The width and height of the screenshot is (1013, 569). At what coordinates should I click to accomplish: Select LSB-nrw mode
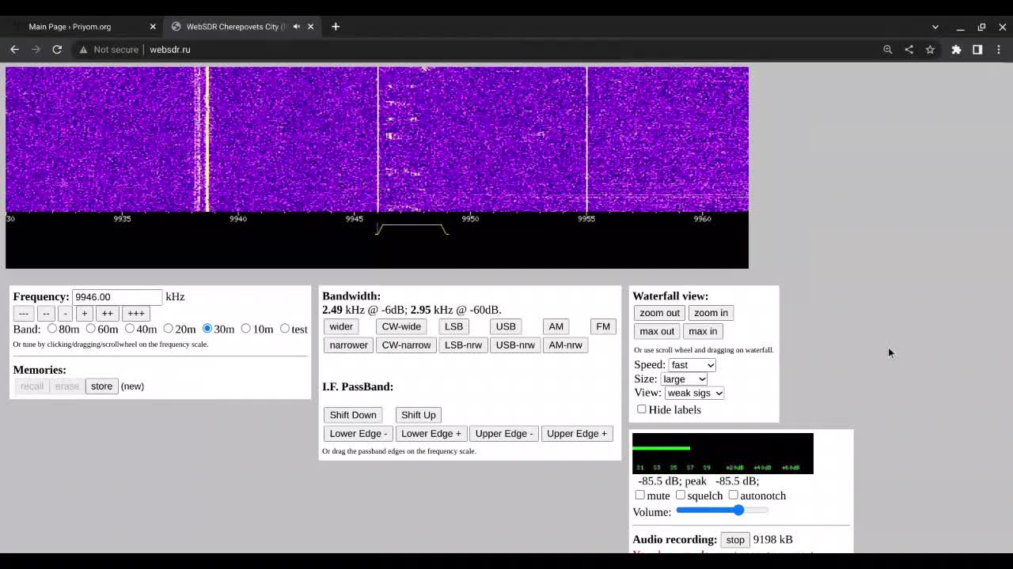click(x=463, y=345)
